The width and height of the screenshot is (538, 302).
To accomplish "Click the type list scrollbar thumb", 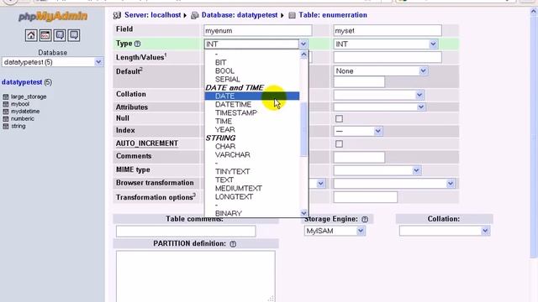I will coord(303,129).
